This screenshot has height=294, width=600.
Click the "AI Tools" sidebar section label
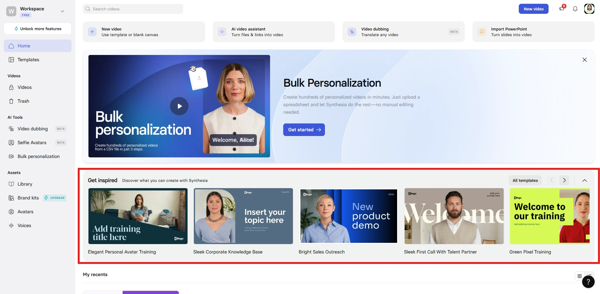pyautogui.click(x=15, y=117)
